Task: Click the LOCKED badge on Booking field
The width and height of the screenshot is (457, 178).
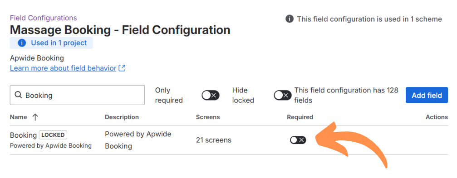Action: tap(53, 135)
